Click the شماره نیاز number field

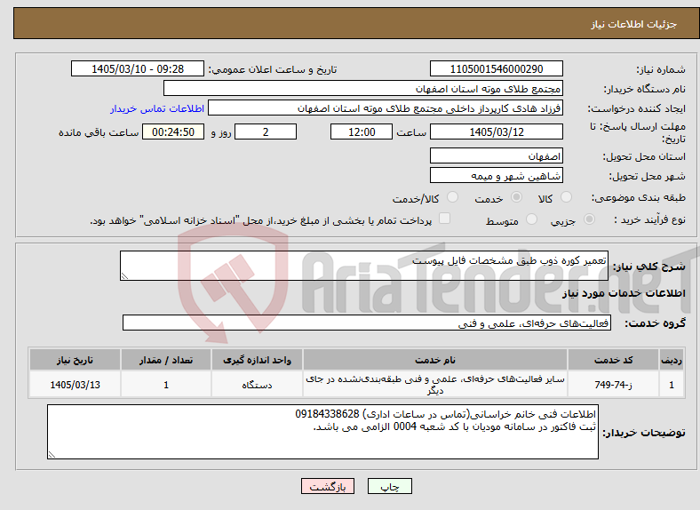coord(497,68)
